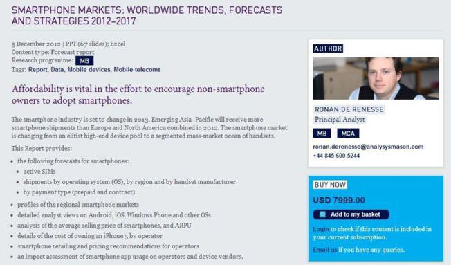Click the author's email address
This screenshot has width=451, height=265.
click(368, 147)
